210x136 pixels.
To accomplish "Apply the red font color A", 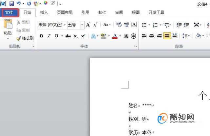I will 115,36.
